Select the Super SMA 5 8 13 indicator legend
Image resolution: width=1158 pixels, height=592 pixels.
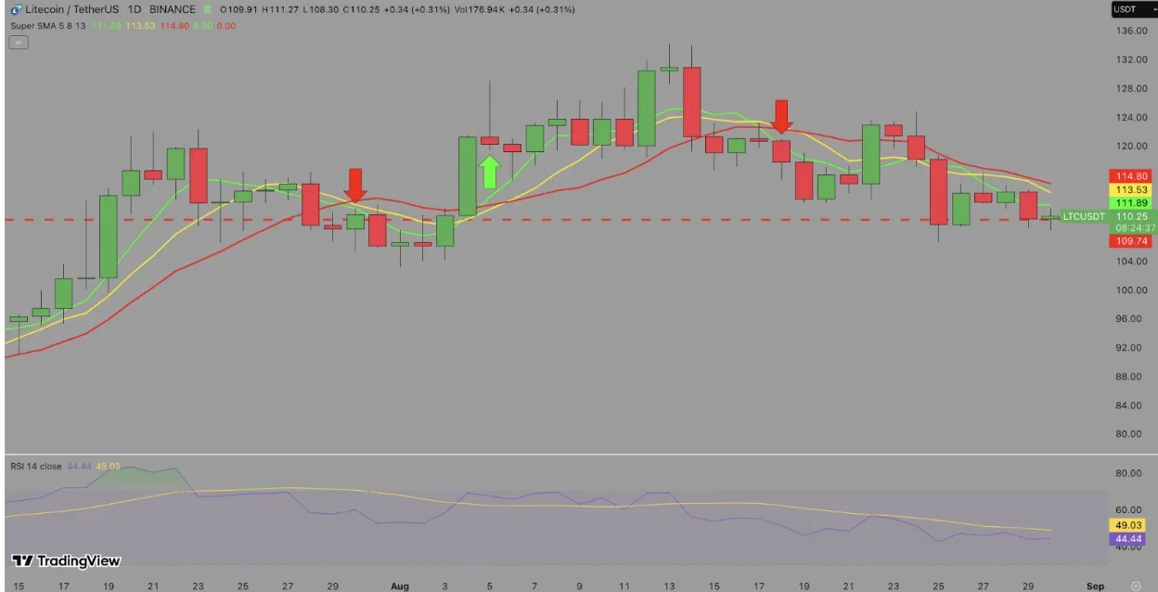(x=48, y=25)
